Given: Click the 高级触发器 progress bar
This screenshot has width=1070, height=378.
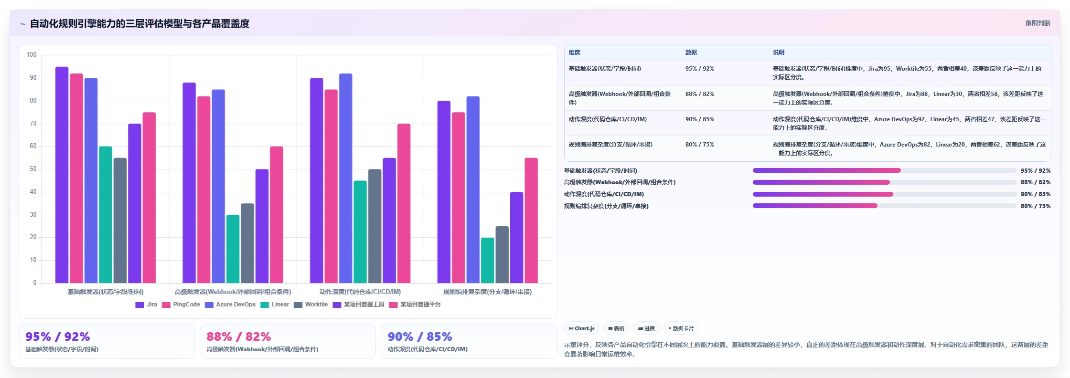Looking at the screenshot, I should point(885,182).
